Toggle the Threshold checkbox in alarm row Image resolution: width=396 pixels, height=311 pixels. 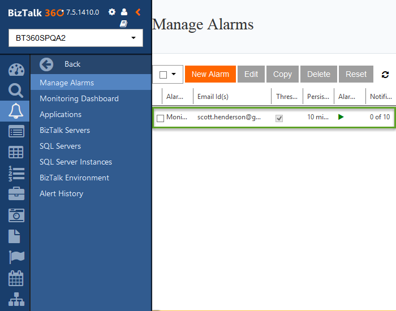(x=279, y=118)
